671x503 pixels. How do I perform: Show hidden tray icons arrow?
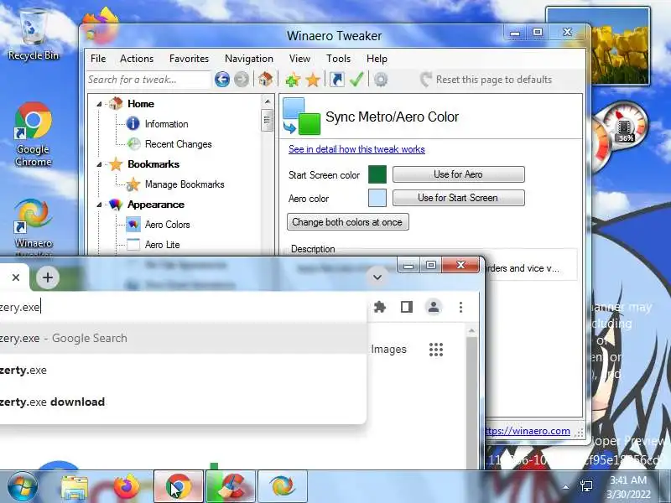tap(565, 487)
